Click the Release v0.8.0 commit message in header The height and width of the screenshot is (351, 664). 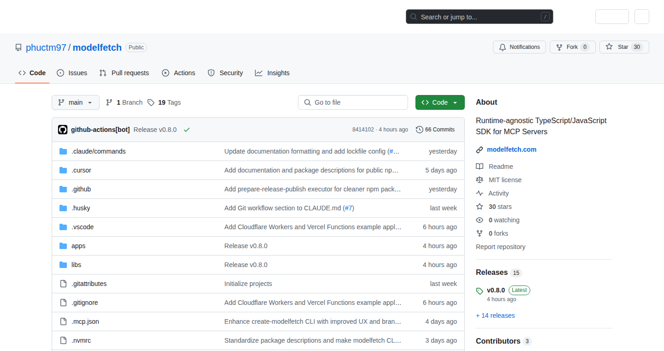pos(155,130)
